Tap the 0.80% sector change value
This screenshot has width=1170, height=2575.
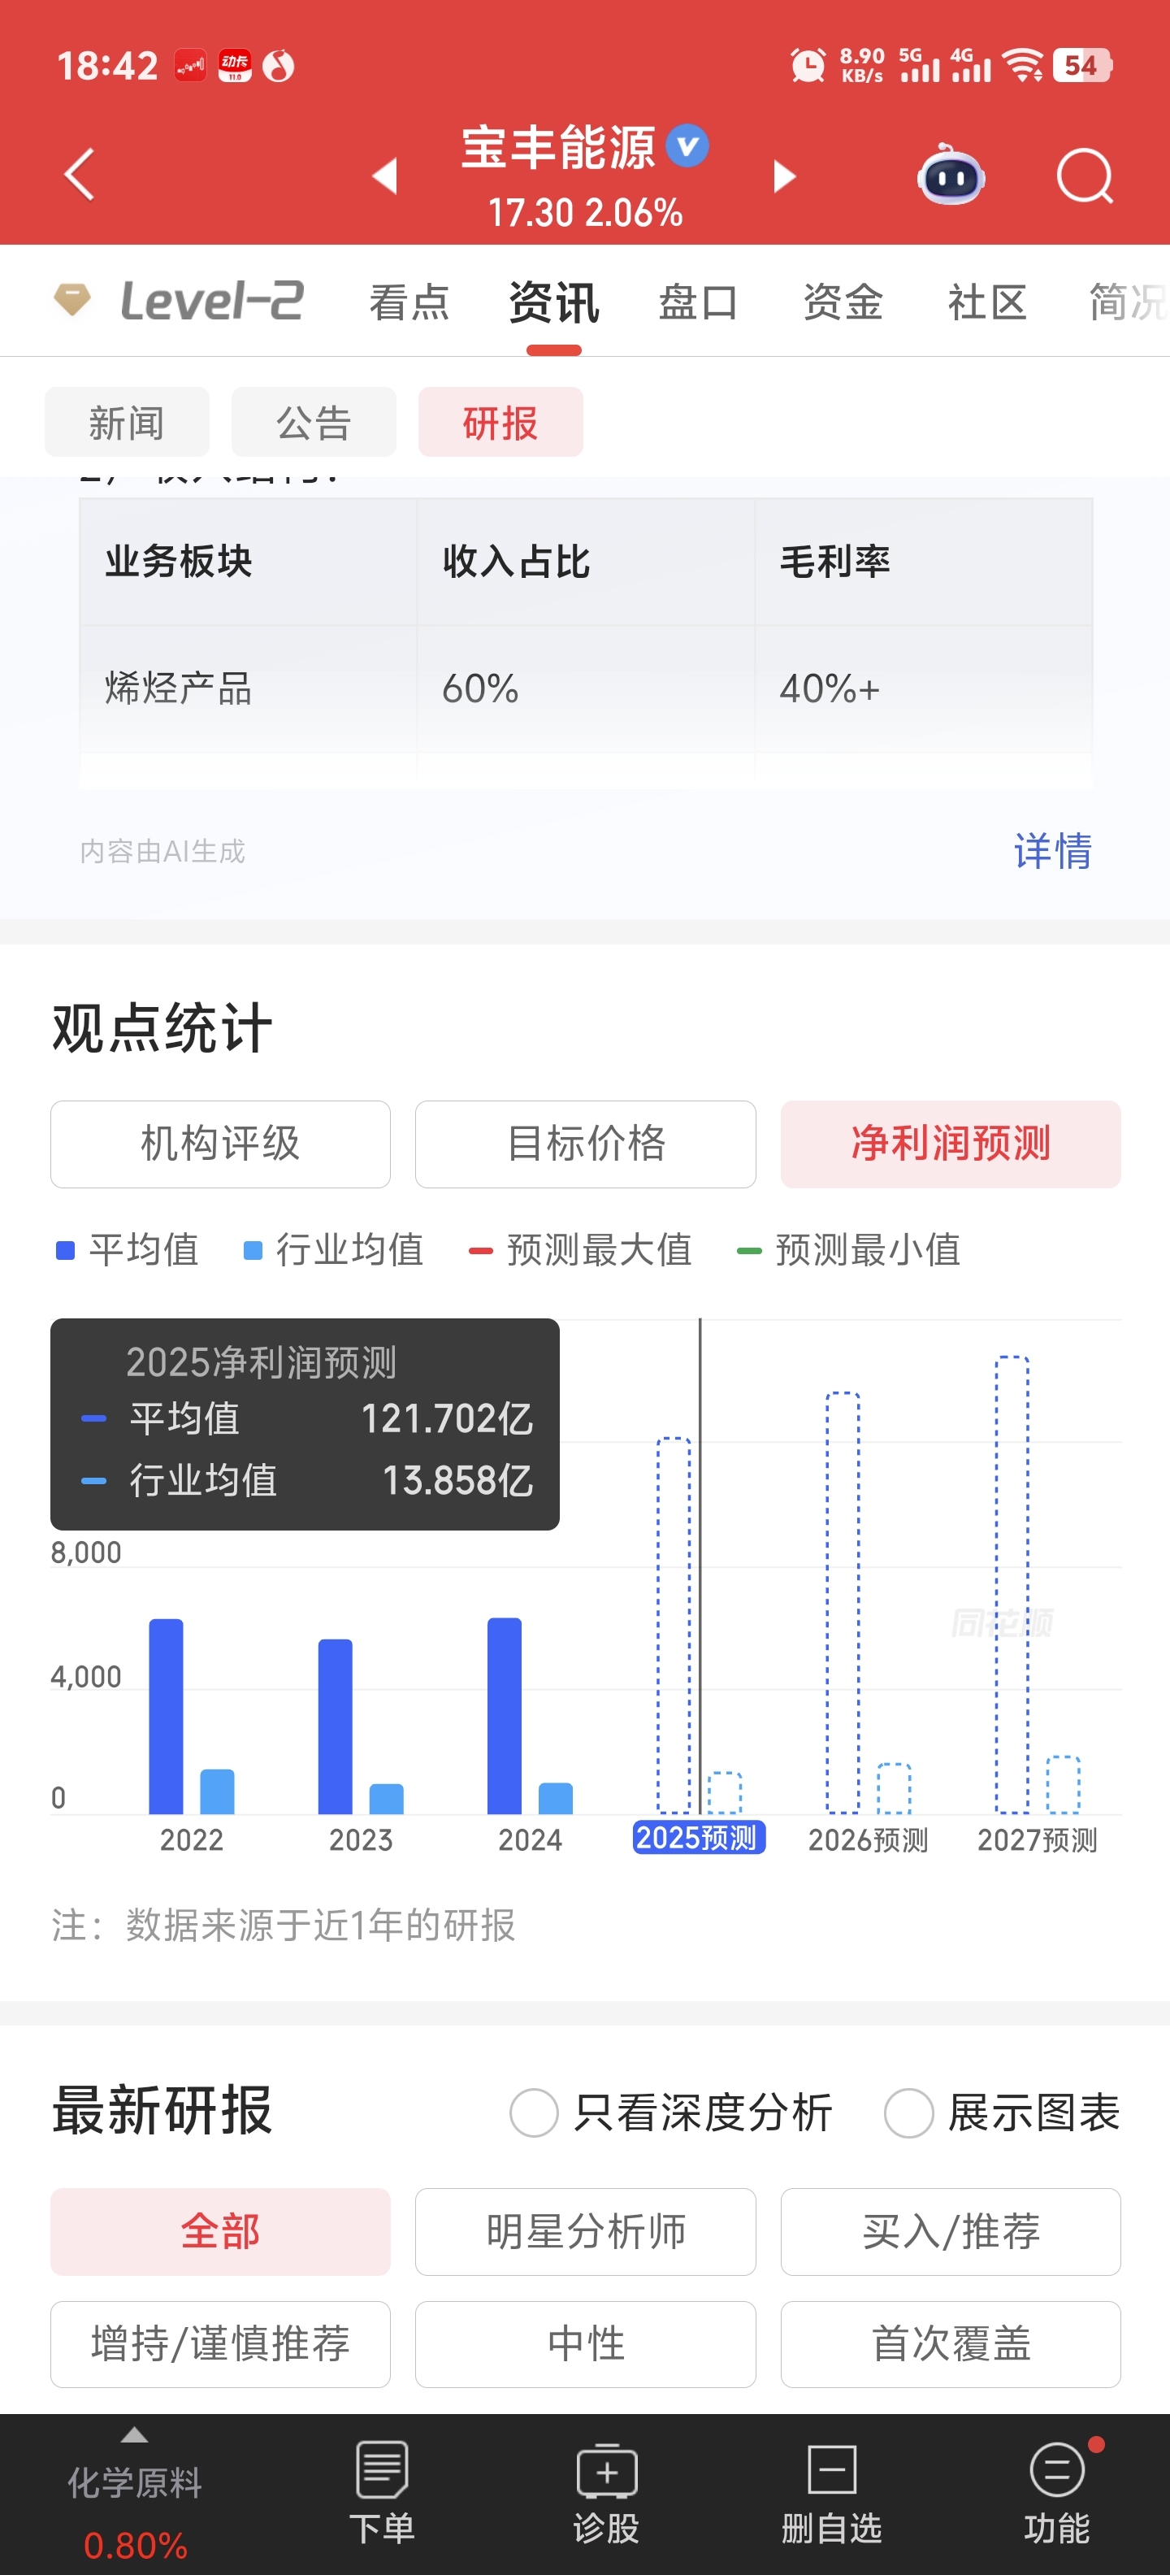(x=135, y=2545)
